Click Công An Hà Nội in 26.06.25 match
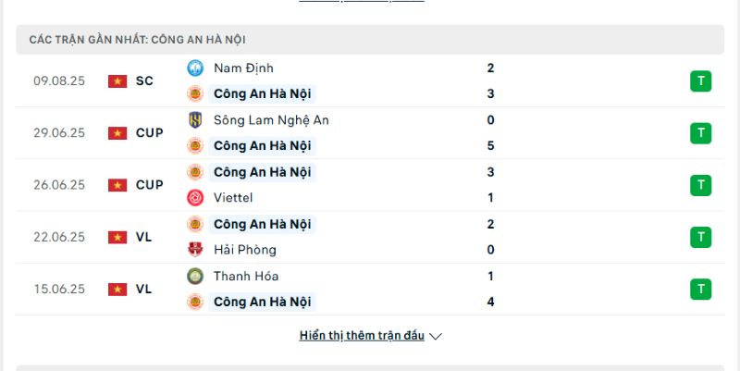Image resolution: width=740 pixels, height=371 pixels. click(262, 172)
